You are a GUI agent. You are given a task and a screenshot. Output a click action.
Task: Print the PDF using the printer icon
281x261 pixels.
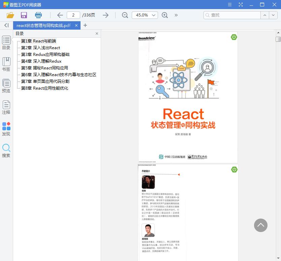(x=38, y=15)
